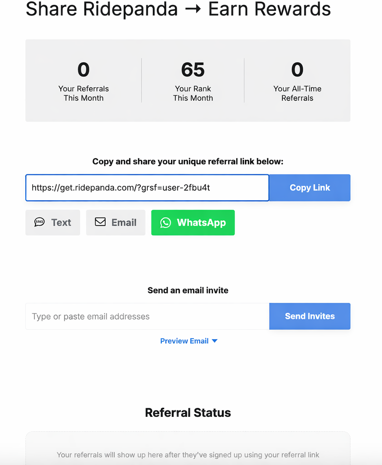Click the envelope icon on Email button
This screenshot has height=465, width=382.
(100, 222)
